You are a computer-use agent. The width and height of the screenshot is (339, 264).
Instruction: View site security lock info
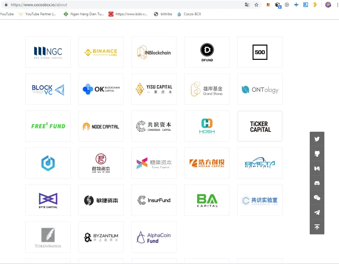[x=6, y=5]
